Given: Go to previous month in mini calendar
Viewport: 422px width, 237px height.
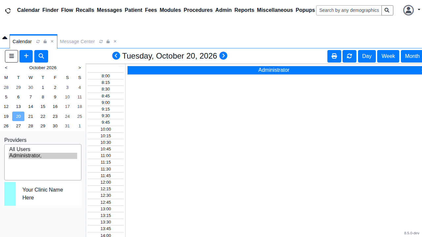Looking at the screenshot, I should (x=6, y=68).
